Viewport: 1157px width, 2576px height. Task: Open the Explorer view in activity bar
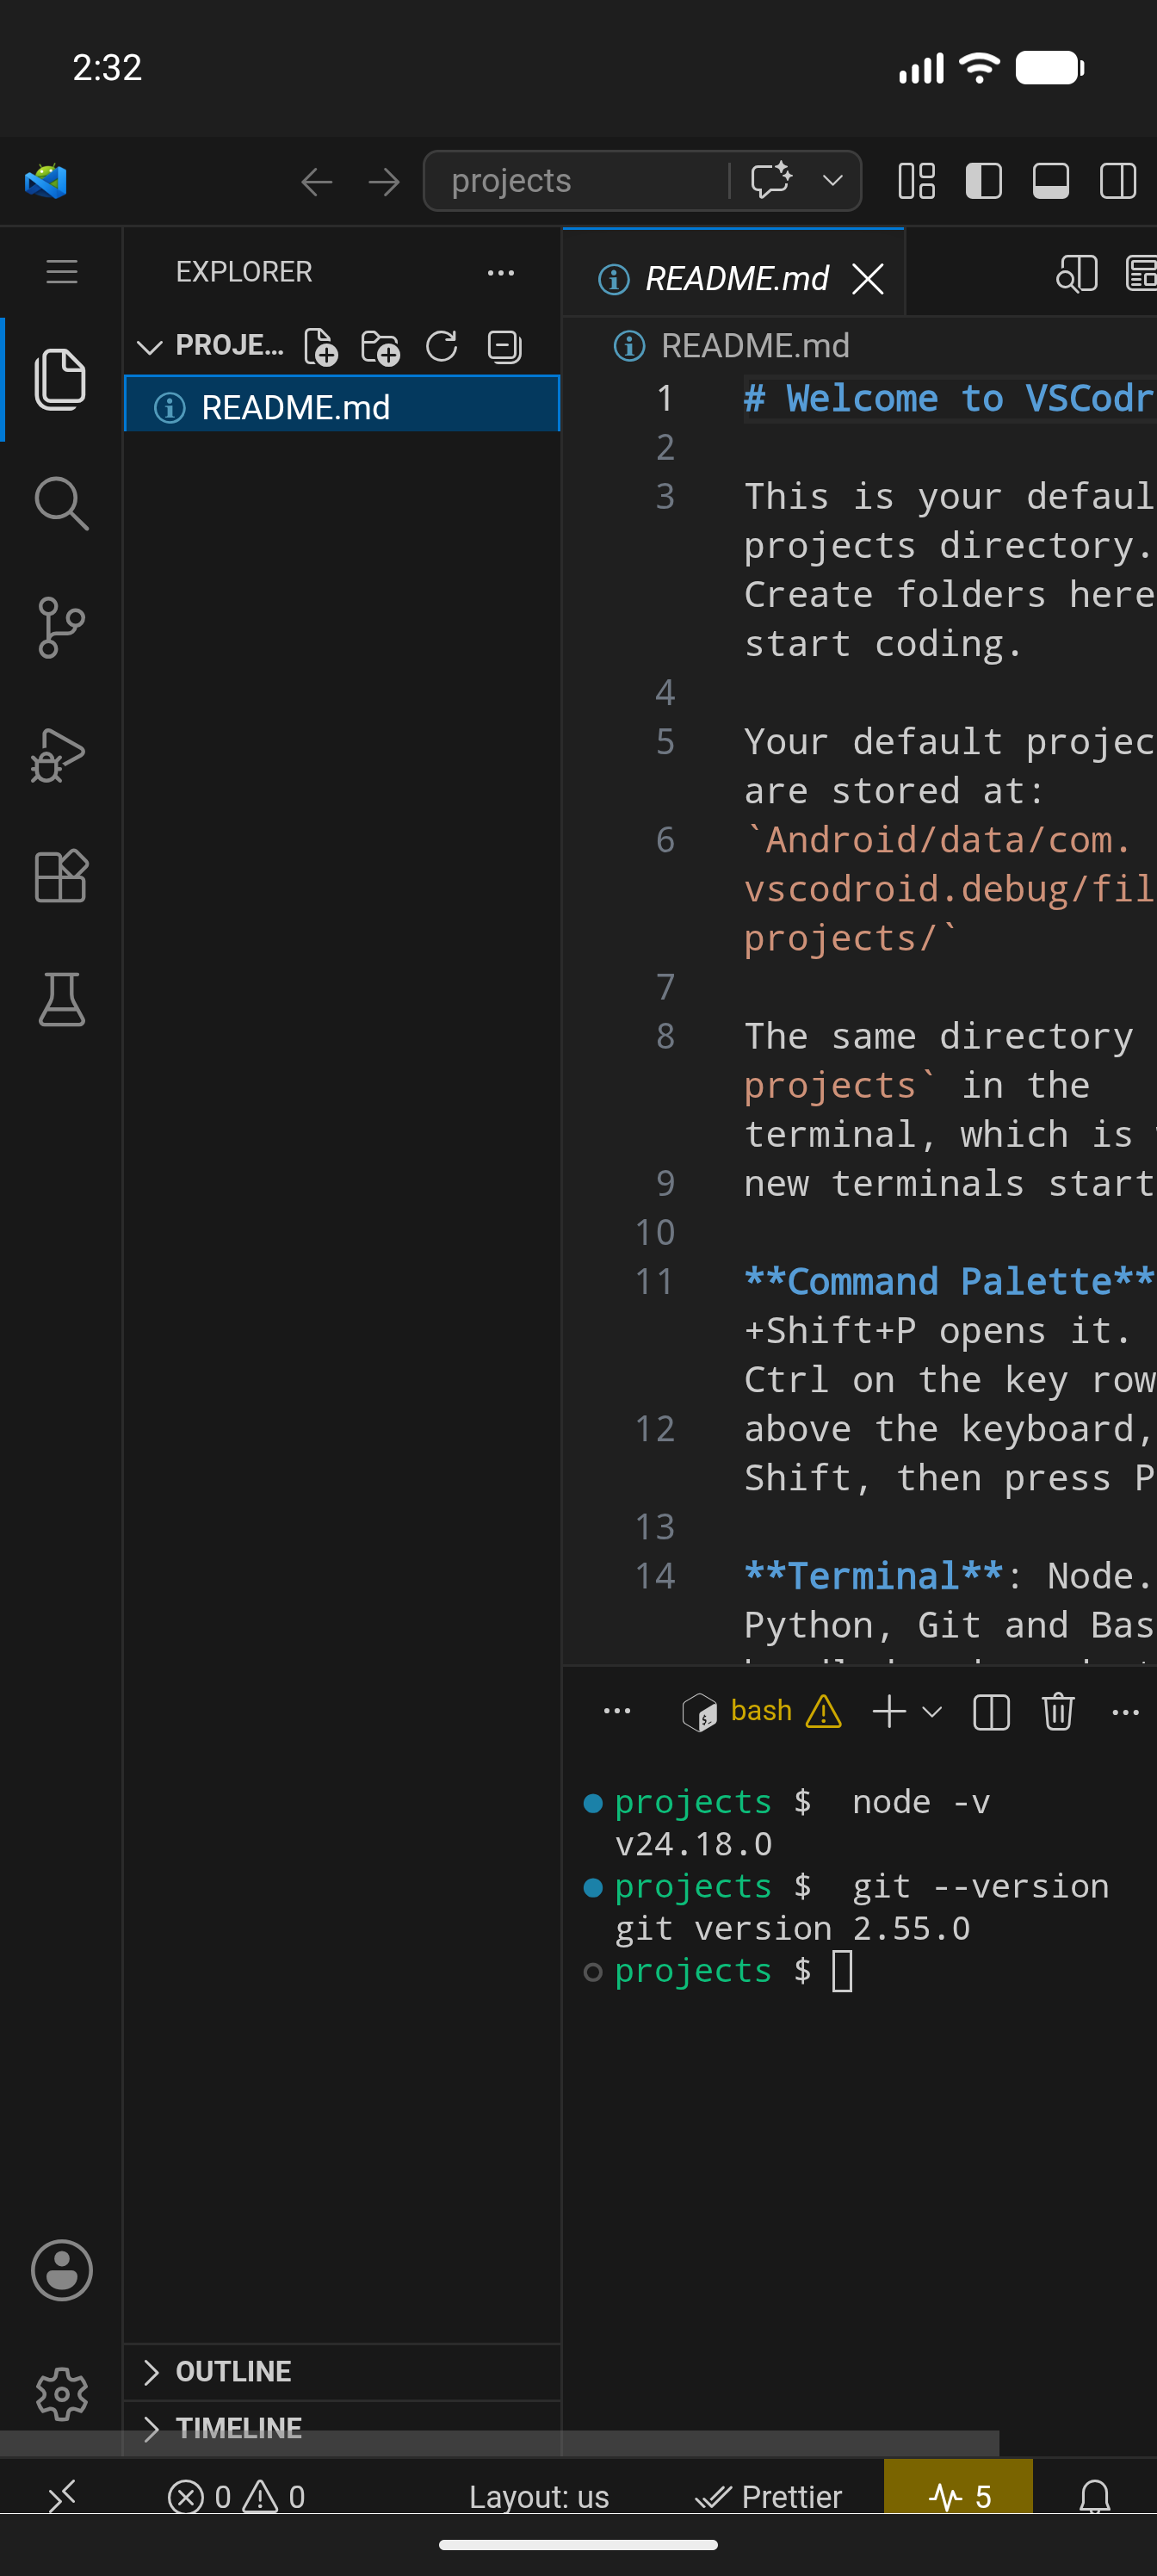pos(61,379)
